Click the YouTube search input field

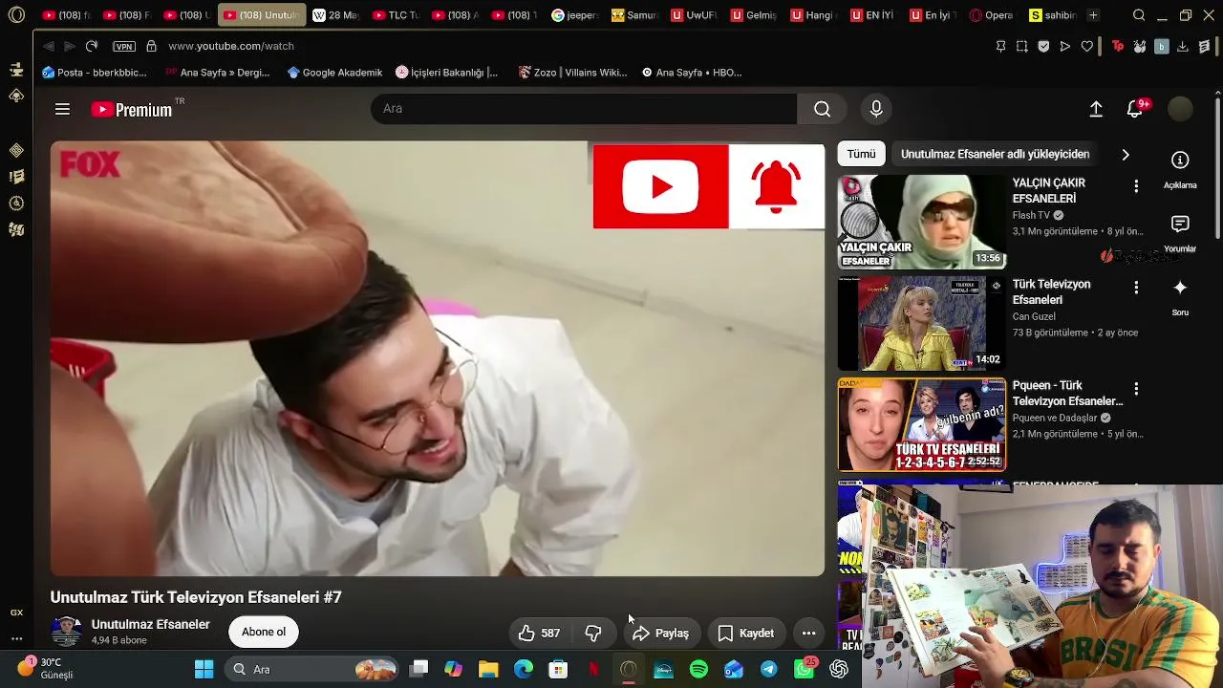click(x=584, y=109)
